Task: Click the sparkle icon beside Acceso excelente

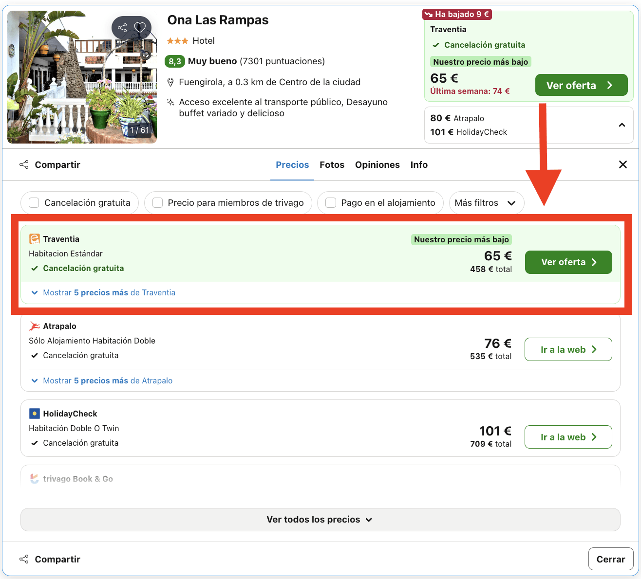Action: click(170, 102)
